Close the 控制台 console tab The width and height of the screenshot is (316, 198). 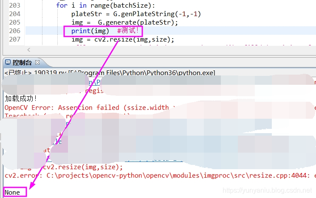(x=37, y=62)
